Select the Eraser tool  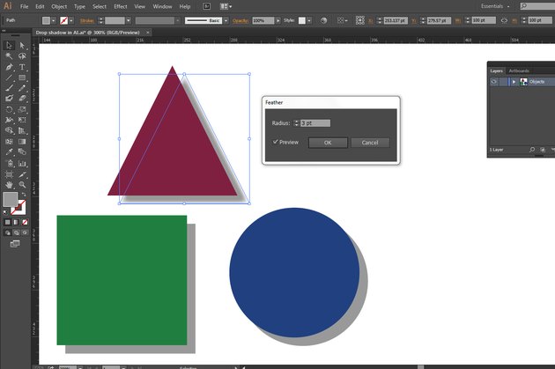(x=22, y=99)
